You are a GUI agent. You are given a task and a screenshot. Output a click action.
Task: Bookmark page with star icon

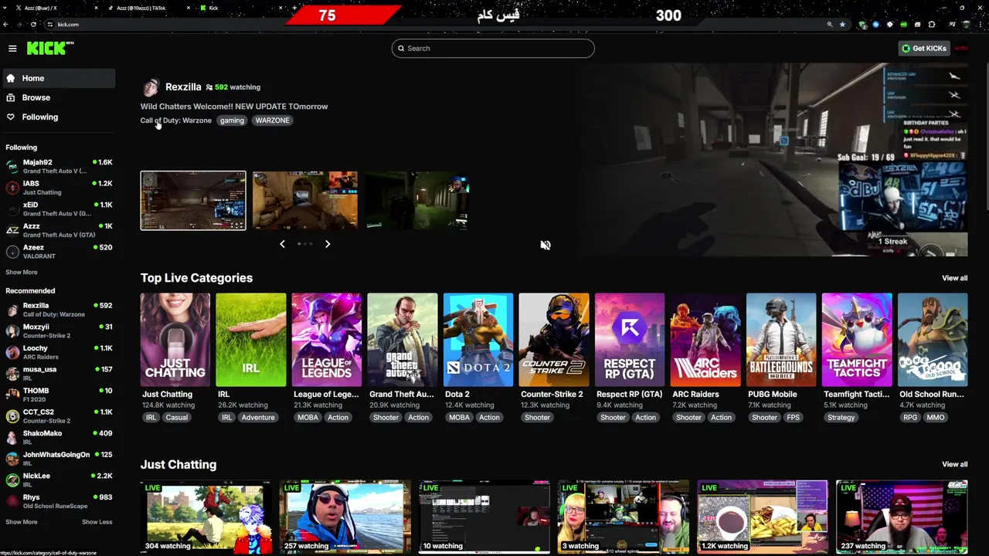tap(842, 25)
